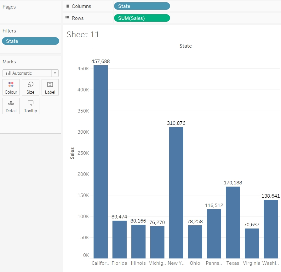Click the Rows shelf icon
This screenshot has height=272, width=281.
pos(67,18)
